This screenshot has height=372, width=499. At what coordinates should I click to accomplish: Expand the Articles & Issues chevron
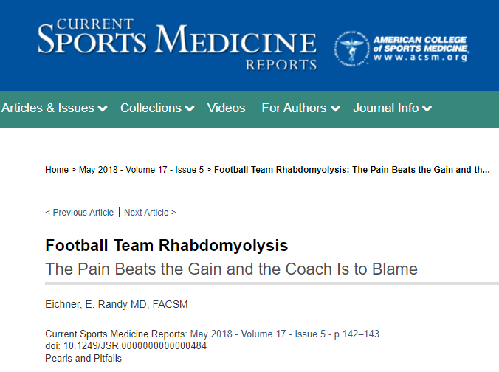point(103,108)
